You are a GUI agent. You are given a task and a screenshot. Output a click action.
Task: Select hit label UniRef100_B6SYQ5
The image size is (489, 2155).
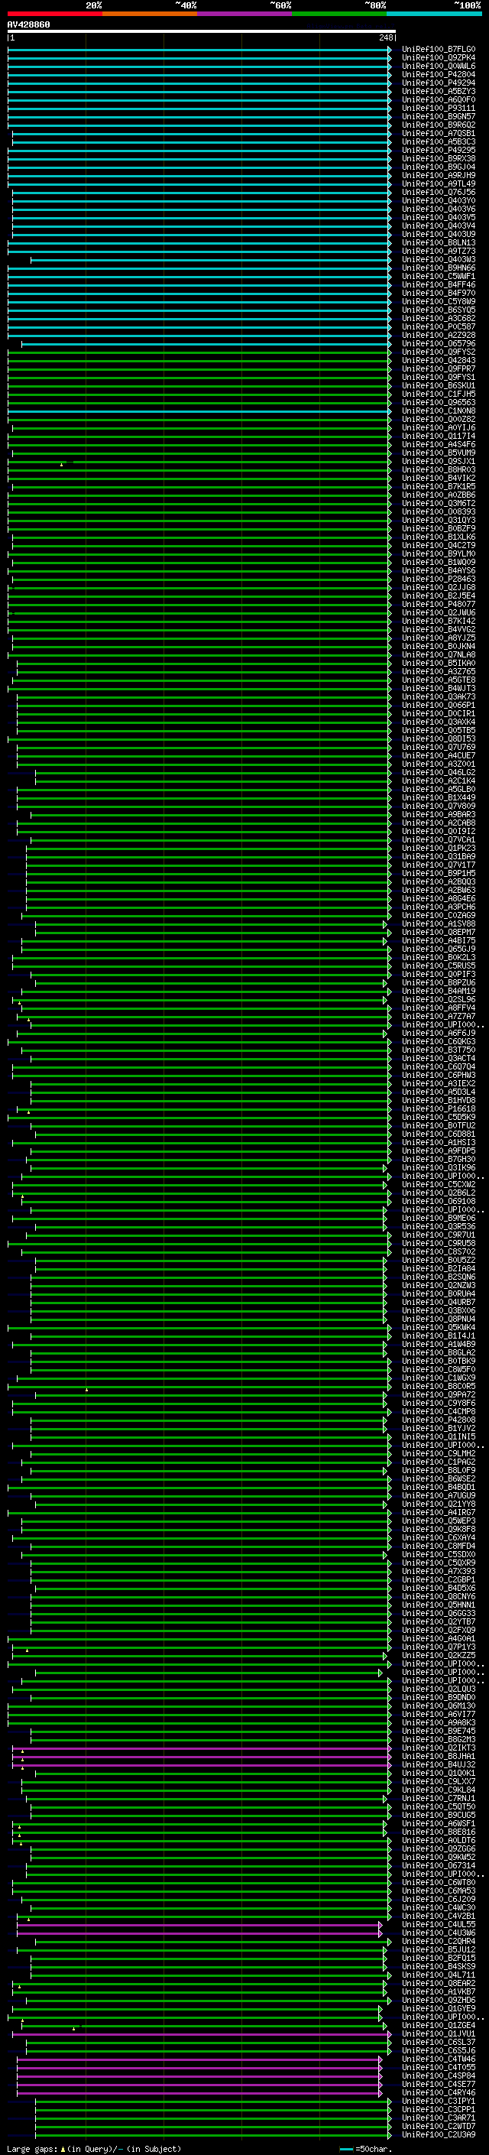point(439,310)
